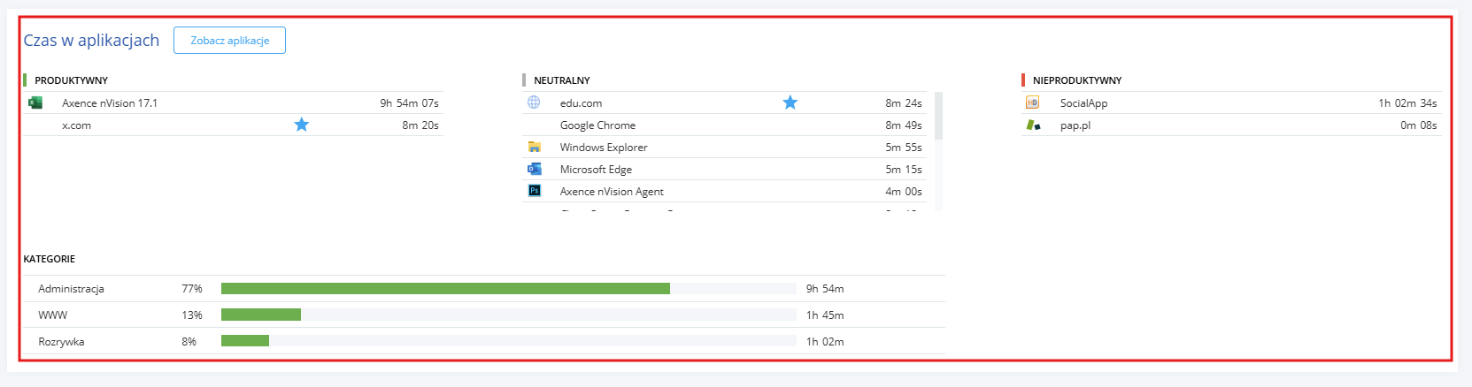Toggle the blue star next to x.com

pyautogui.click(x=302, y=125)
